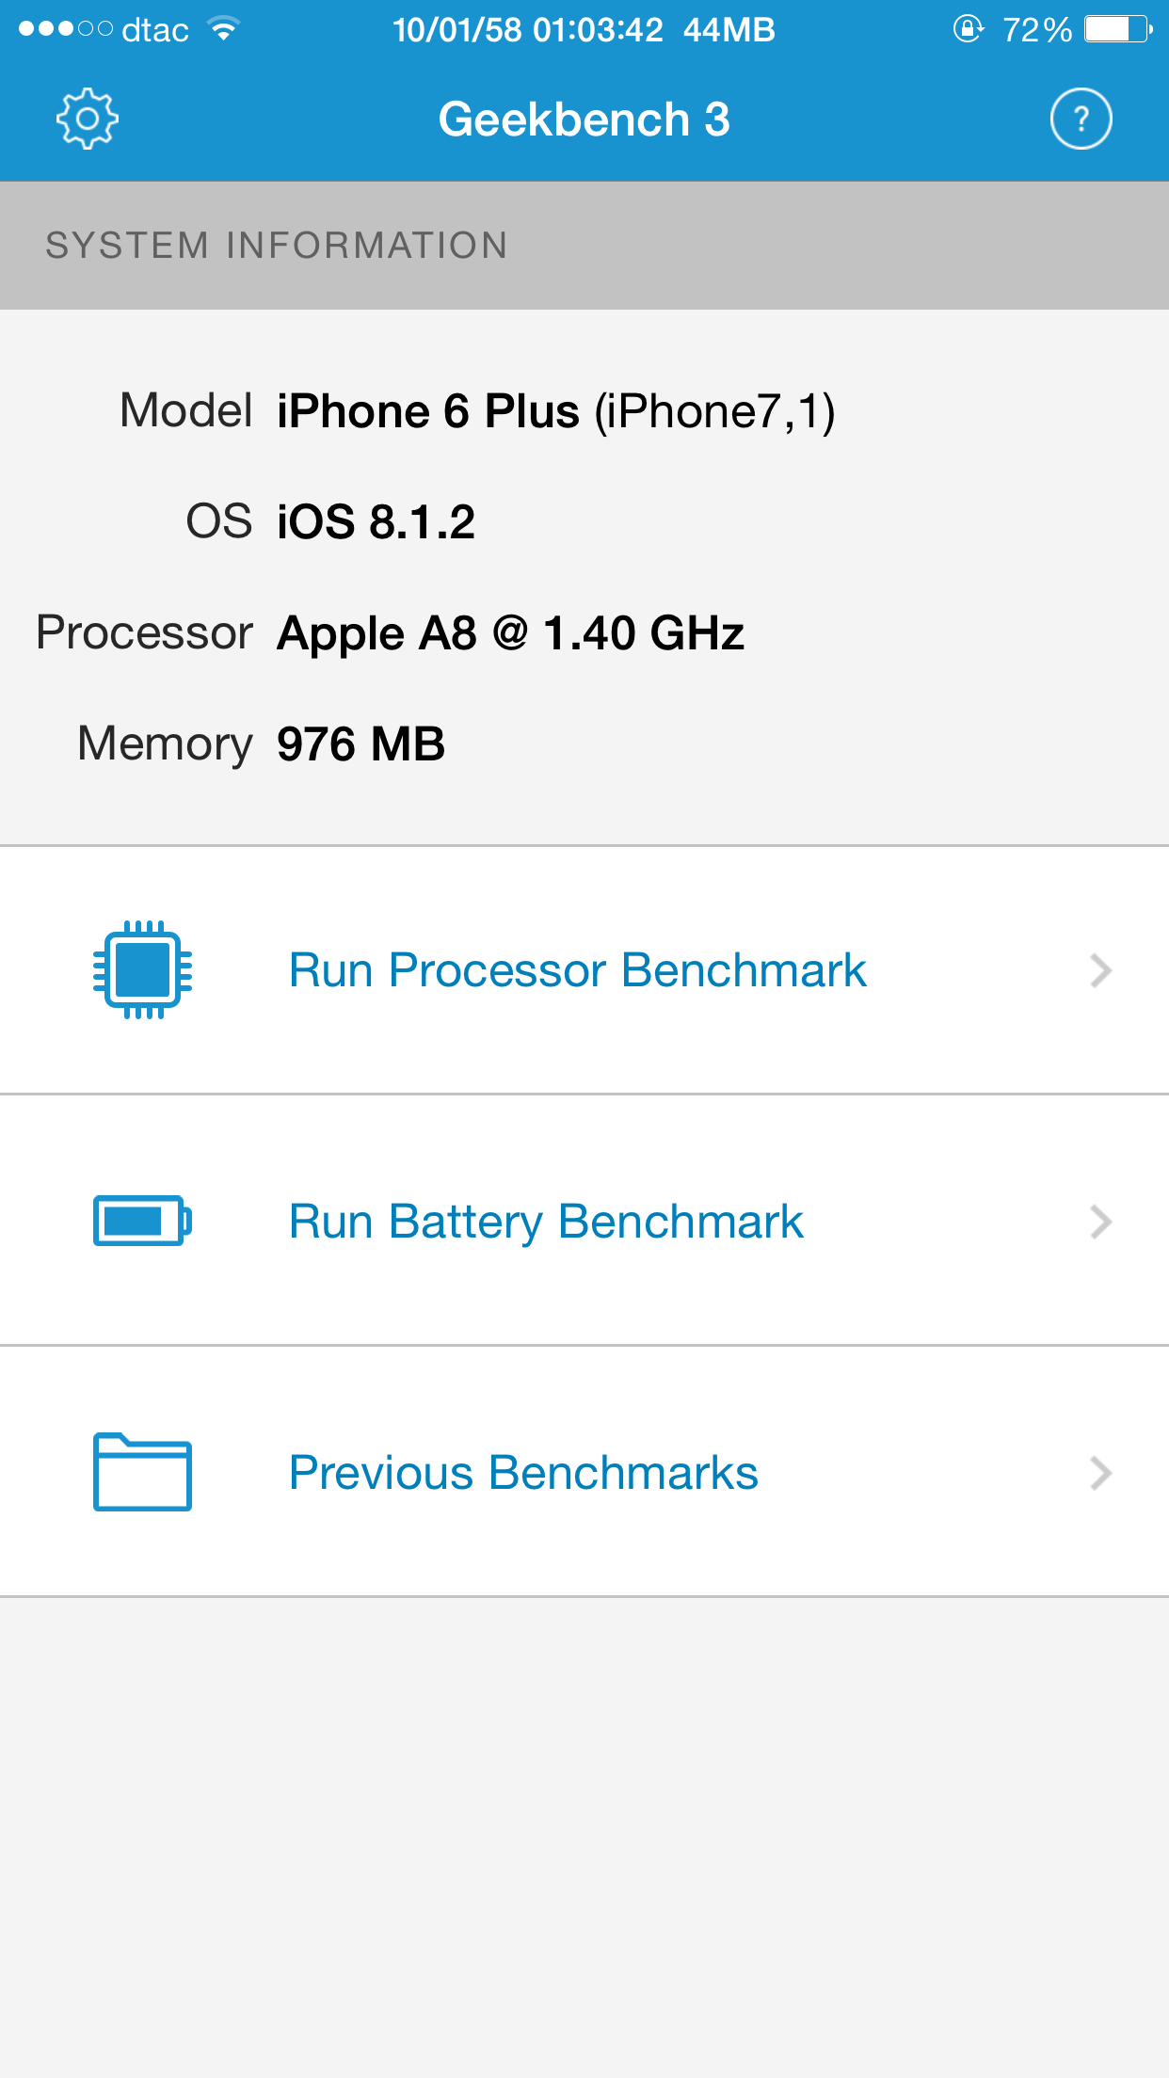Expand the Previous Benchmarks chevron
The height and width of the screenshot is (2078, 1169).
click(x=1100, y=1473)
